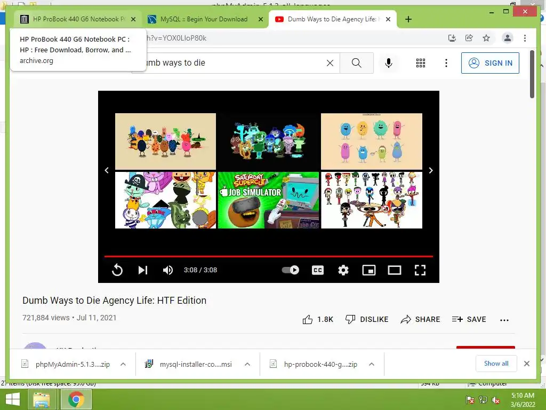
Task: Click the SIGN IN button
Action: coord(490,63)
